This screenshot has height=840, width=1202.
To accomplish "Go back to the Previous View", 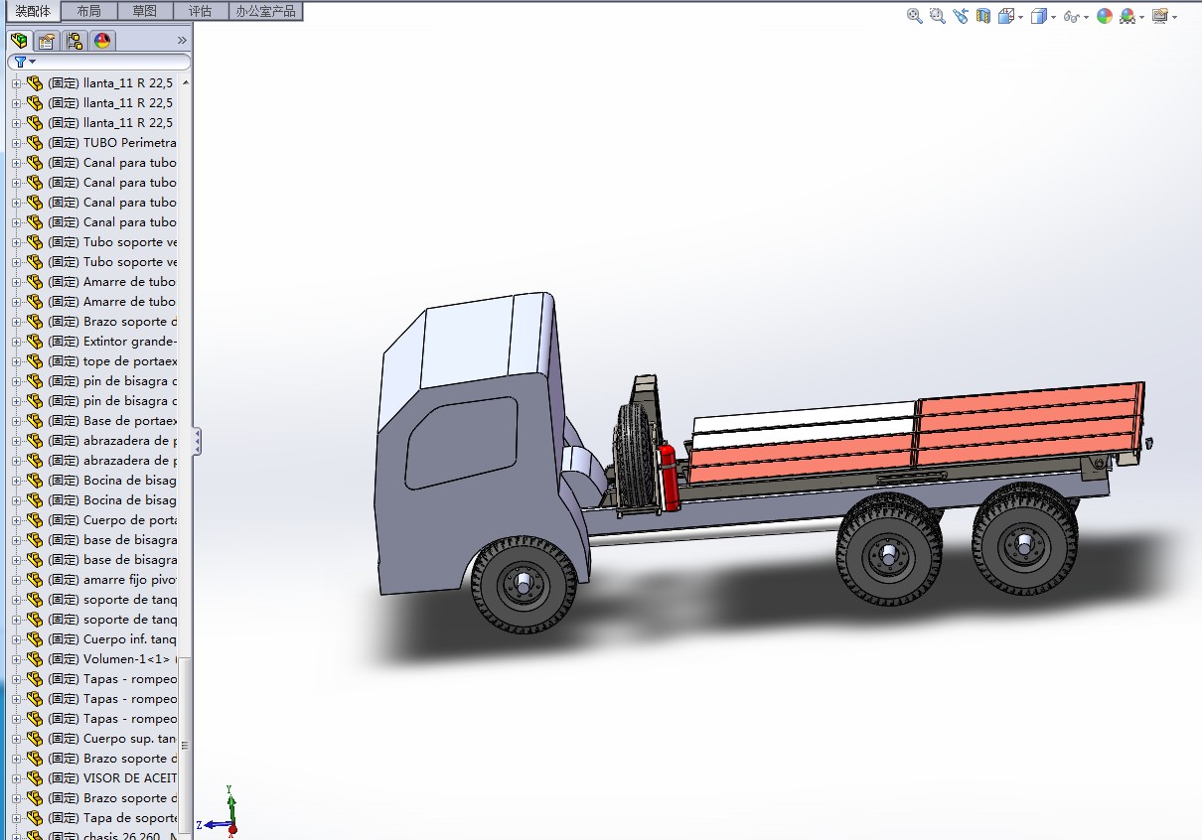I will click(x=961, y=16).
